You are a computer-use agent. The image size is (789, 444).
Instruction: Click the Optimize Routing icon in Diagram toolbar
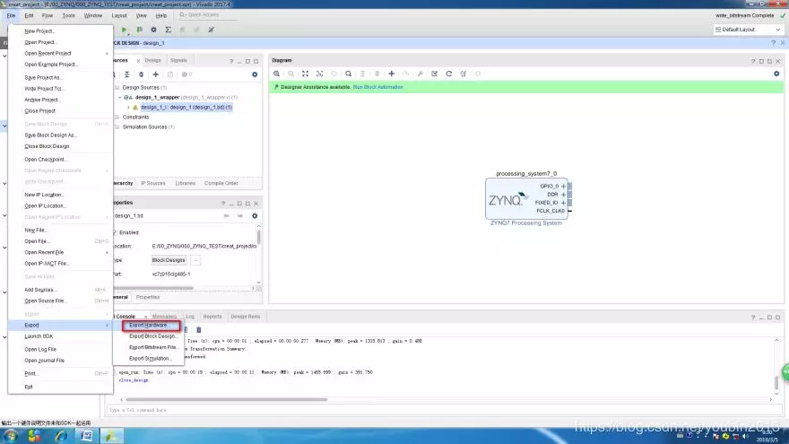pos(463,74)
